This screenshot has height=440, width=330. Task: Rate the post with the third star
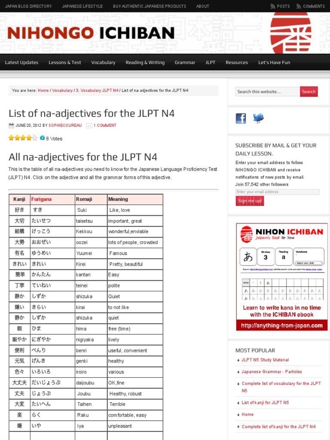point(23,138)
